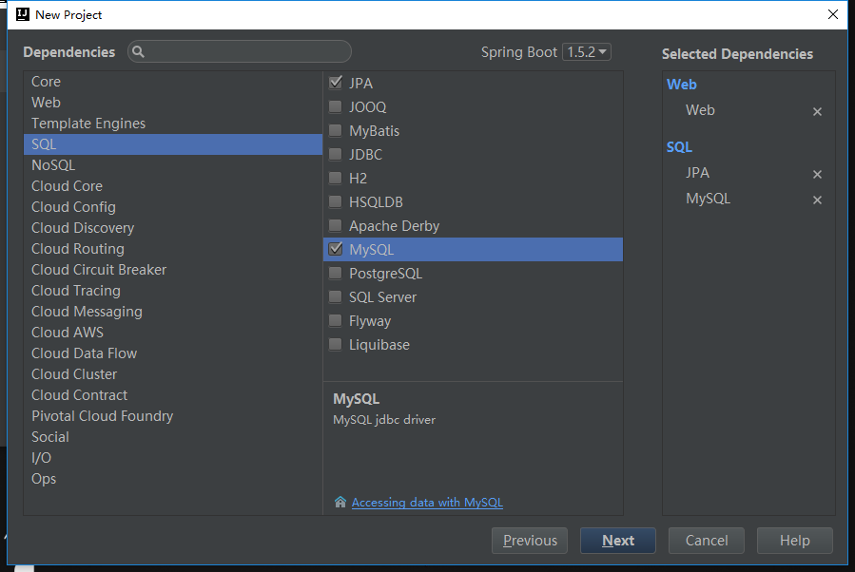Enable the JOOQ dependency checkbox
This screenshot has height=572, width=855.
tap(336, 106)
